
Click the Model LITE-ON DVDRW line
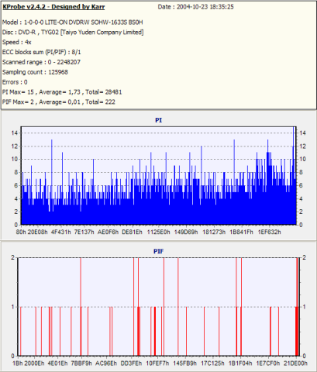(x=73, y=22)
